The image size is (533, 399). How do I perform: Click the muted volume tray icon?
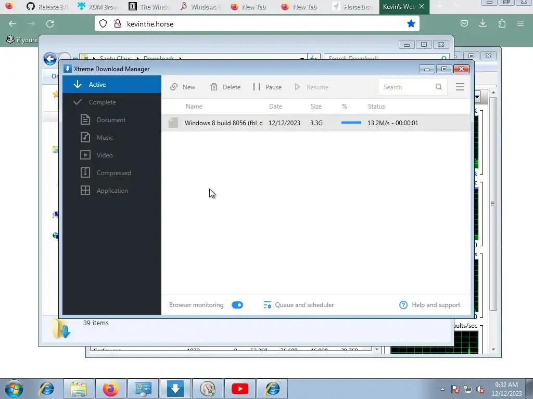coord(480,390)
